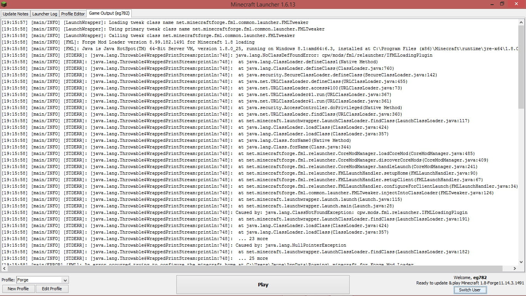
Task: Click the 'AccessController.doPrivileged' stack line
Action: [202, 108]
